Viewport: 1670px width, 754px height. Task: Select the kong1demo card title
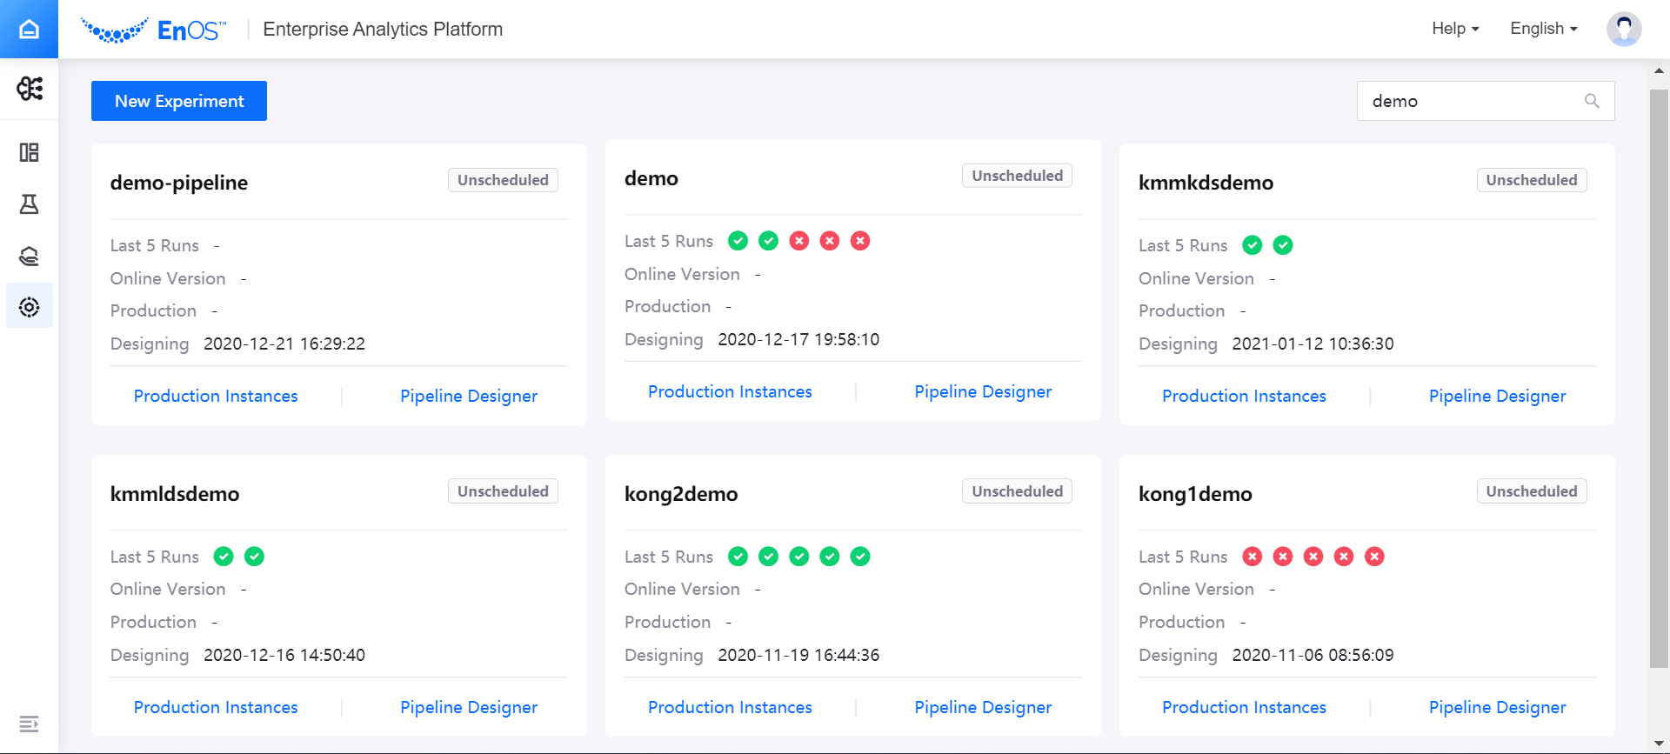pyautogui.click(x=1195, y=494)
